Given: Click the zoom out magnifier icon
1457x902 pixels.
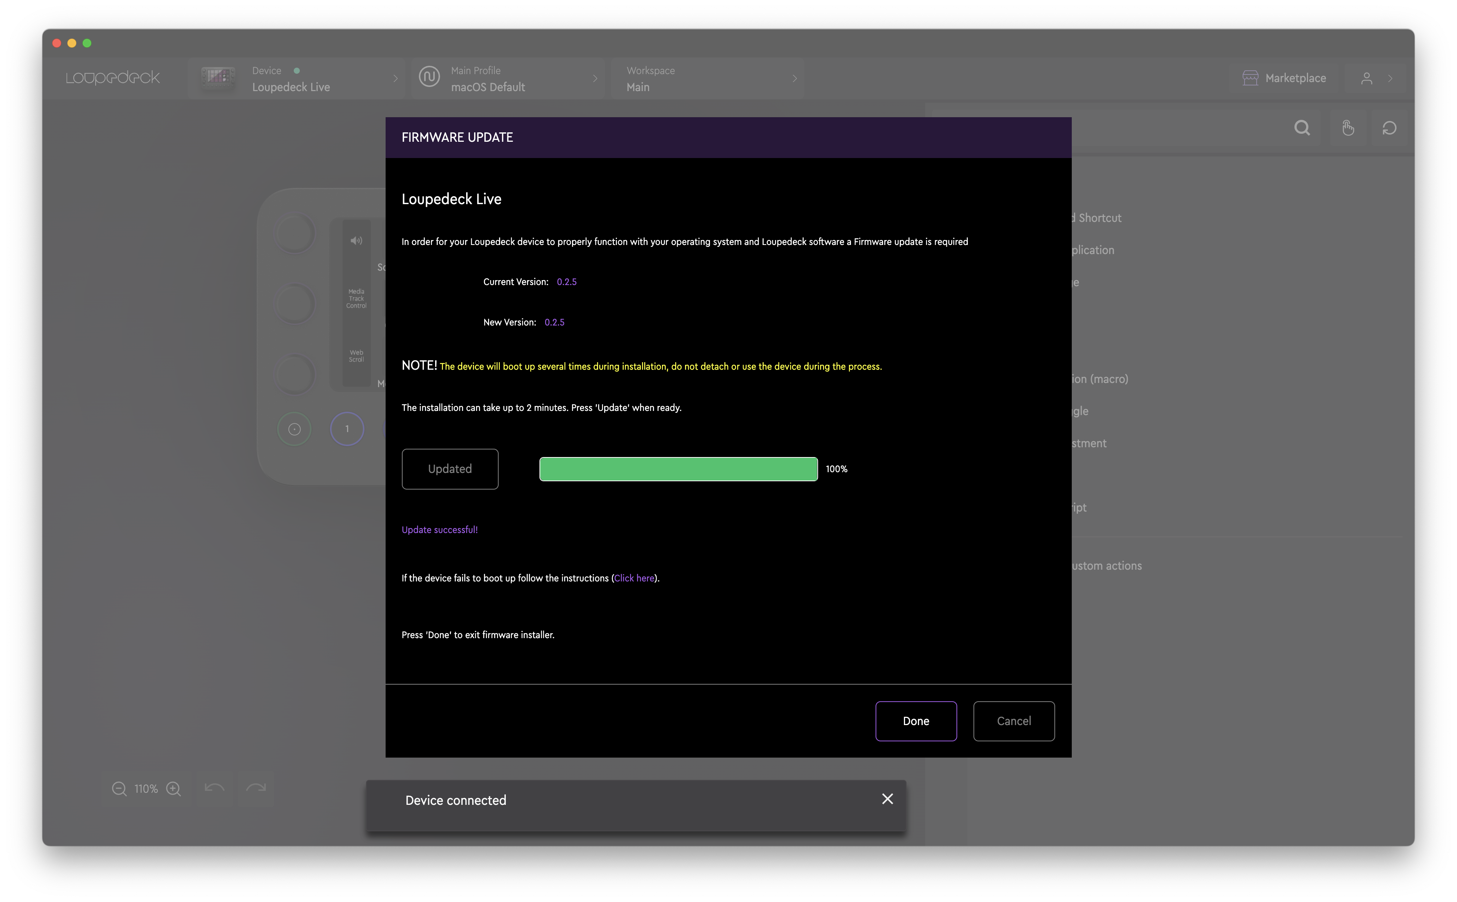Looking at the screenshot, I should tap(119, 789).
